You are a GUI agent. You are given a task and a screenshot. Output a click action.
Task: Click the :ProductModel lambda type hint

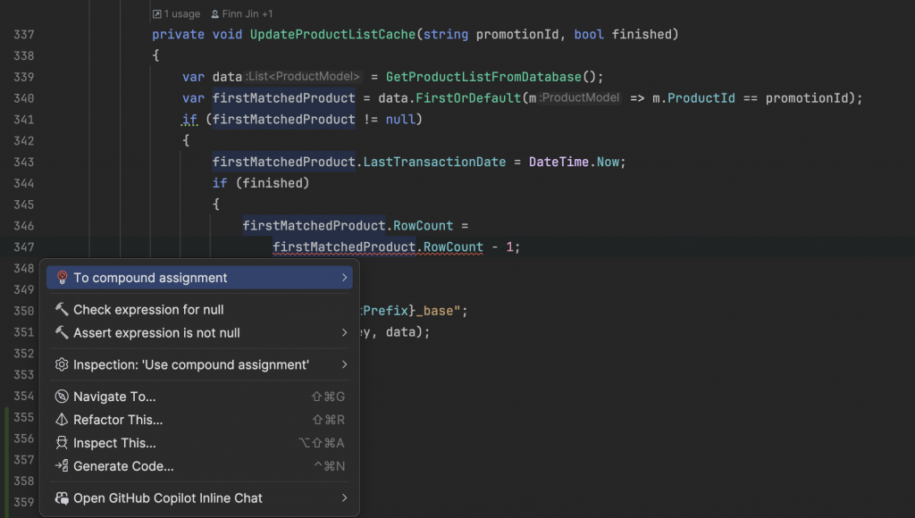coord(579,97)
